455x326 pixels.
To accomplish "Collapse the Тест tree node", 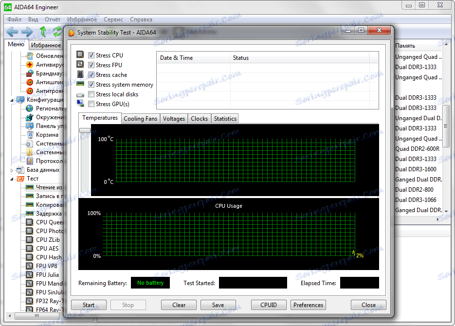I will [x=13, y=179].
